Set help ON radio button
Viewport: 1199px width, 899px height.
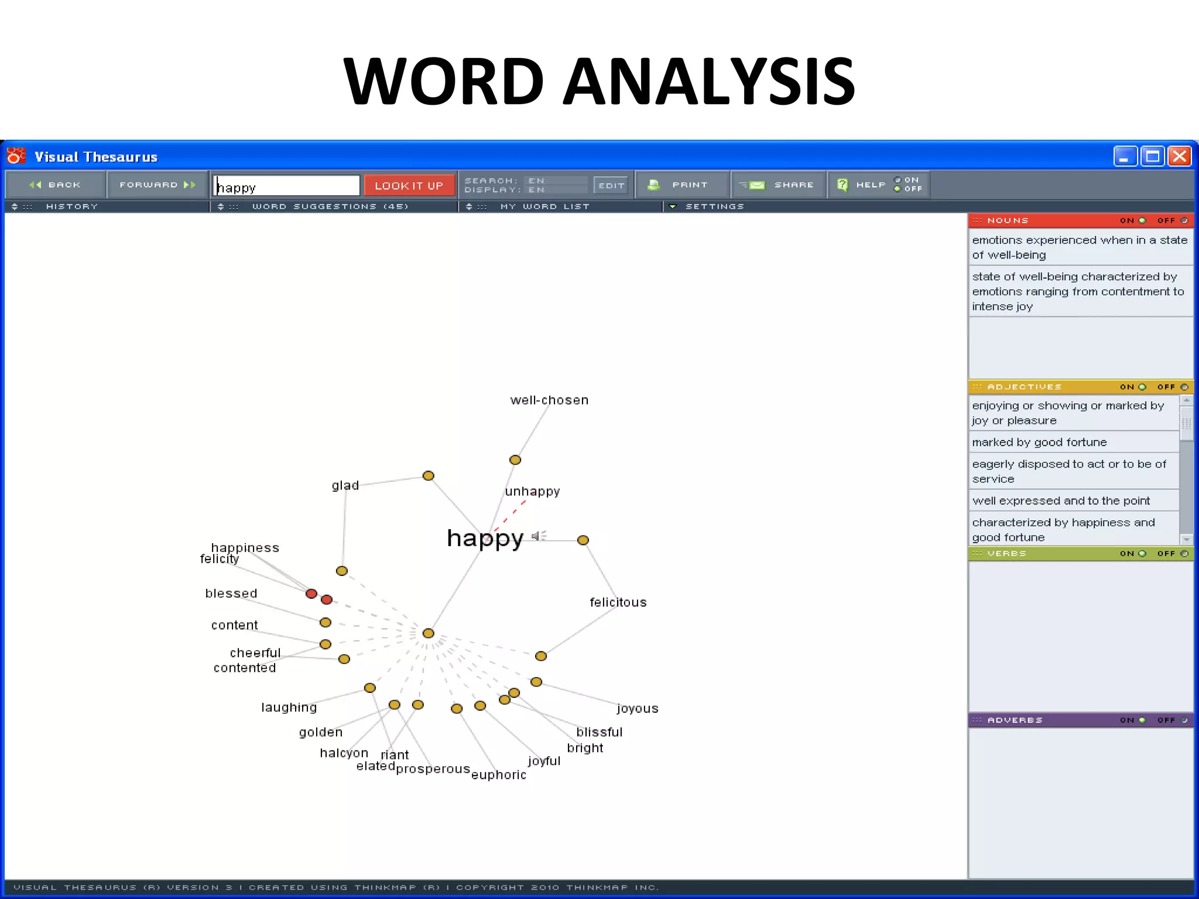pyautogui.click(x=897, y=180)
